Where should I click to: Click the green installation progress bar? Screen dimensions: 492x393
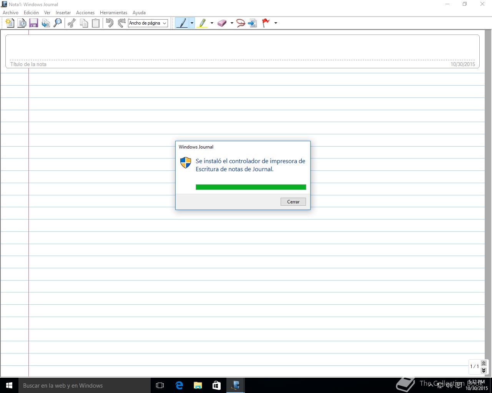251,187
